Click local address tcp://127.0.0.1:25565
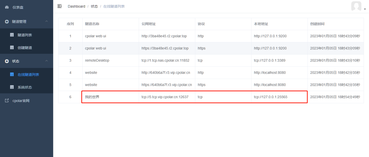This screenshot has width=369, height=157. [271, 97]
